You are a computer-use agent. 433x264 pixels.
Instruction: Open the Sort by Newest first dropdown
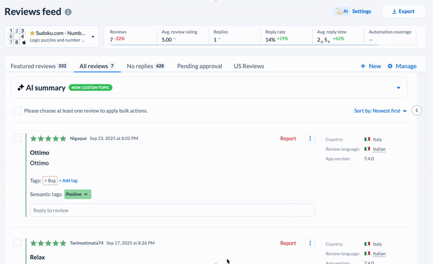click(x=380, y=111)
